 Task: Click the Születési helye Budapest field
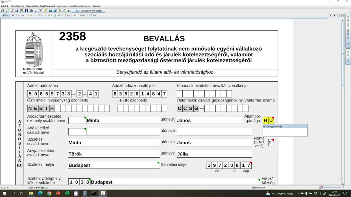(x=114, y=165)
